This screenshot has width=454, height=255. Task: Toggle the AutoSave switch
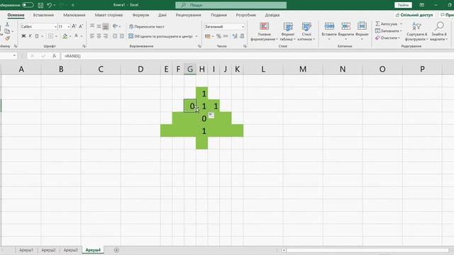click(x=28, y=5)
